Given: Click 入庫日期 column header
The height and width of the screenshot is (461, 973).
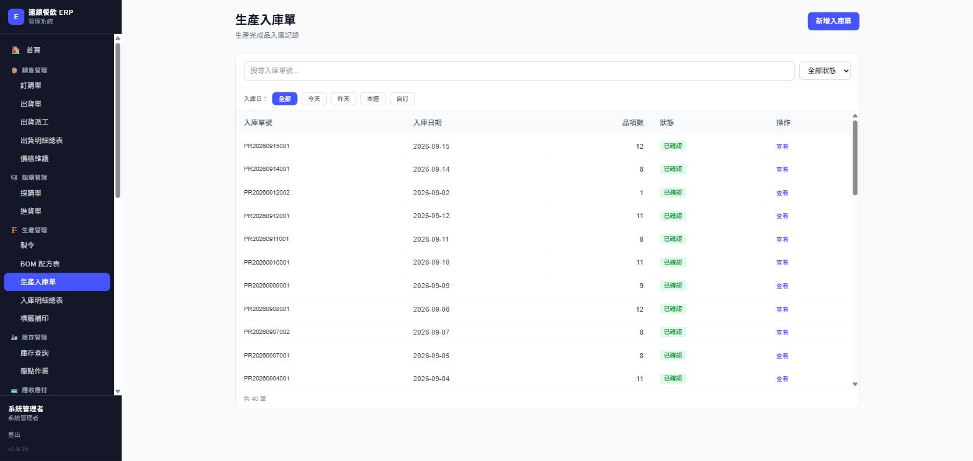Looking at the screenshot, I should [428, 123].
